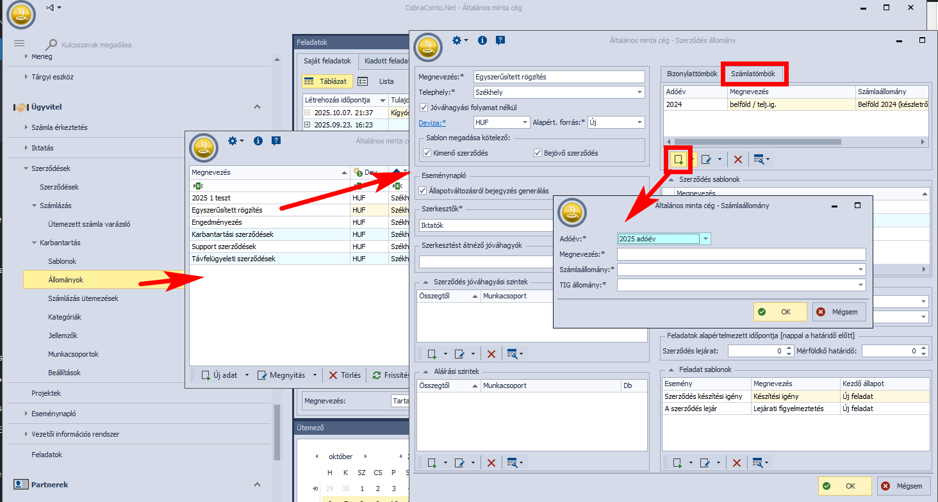Image resolution: width=938 pixels, height=502 pixels.
Task: Click the edit icon under Számlatömbök list
Action: (x=707, y=159)
